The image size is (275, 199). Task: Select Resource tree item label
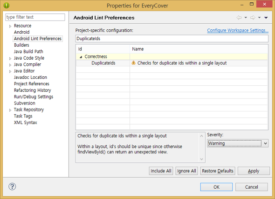pos(23,26)
